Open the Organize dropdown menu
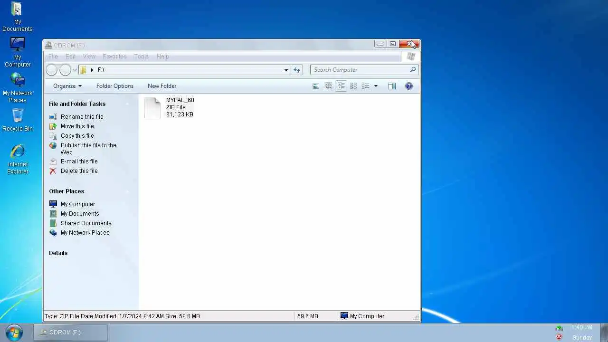This screenshot has width=608, height=342. tap(67, 86)
